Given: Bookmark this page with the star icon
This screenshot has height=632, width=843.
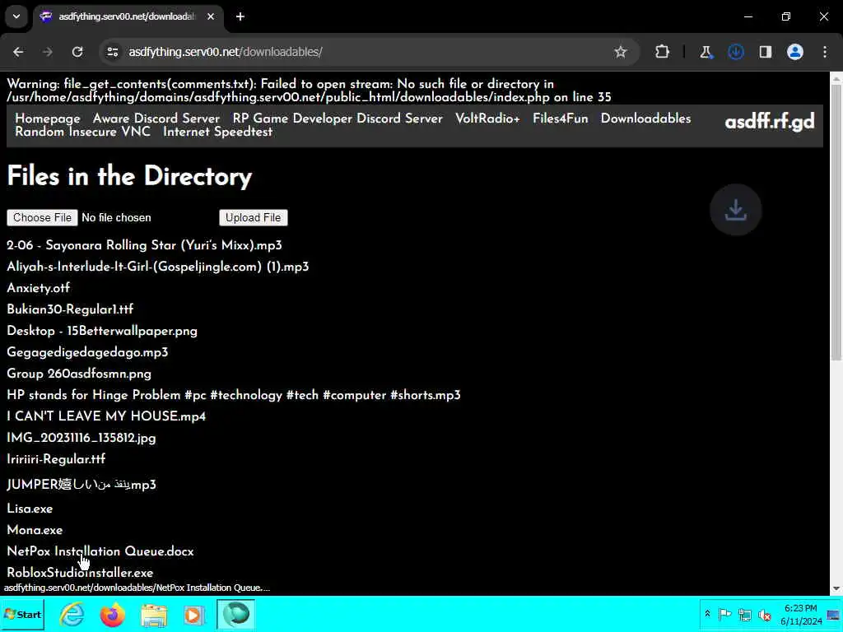Looking at the screenshot, I should click(621, 52).
